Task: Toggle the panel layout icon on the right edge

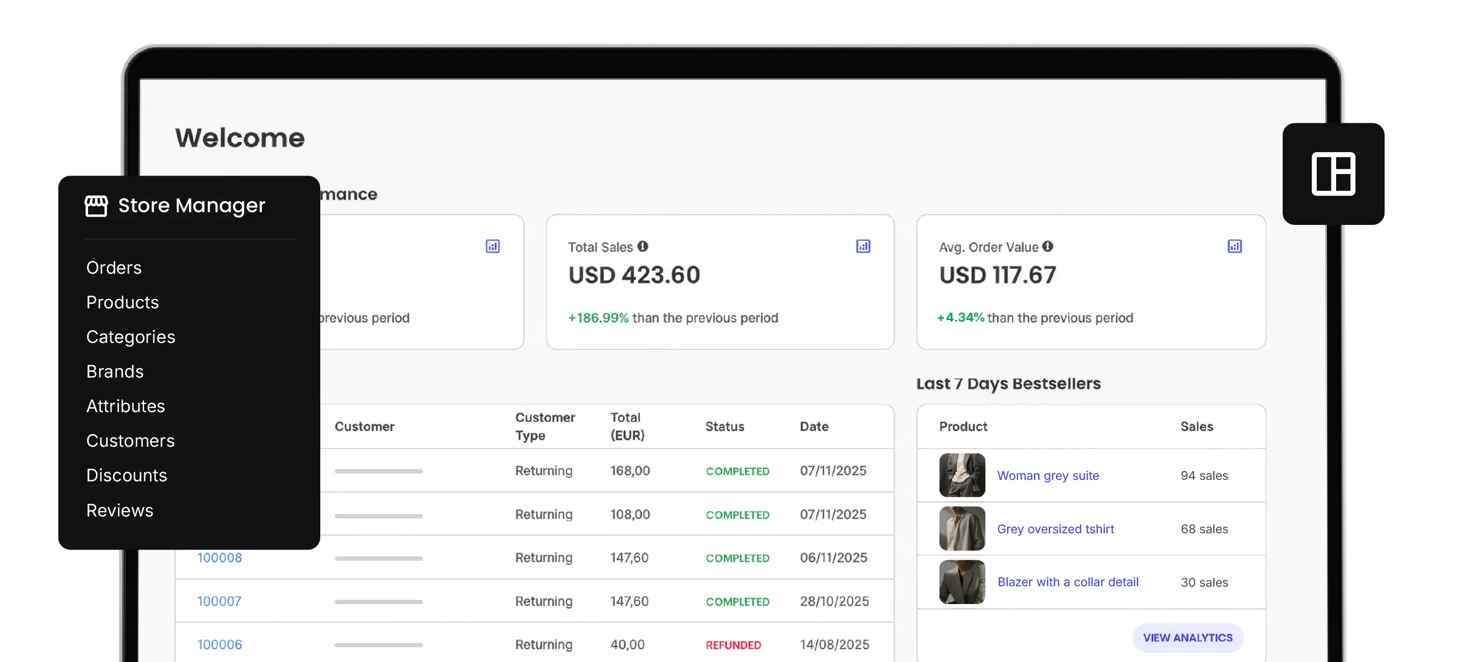Action: (1333, 175)
